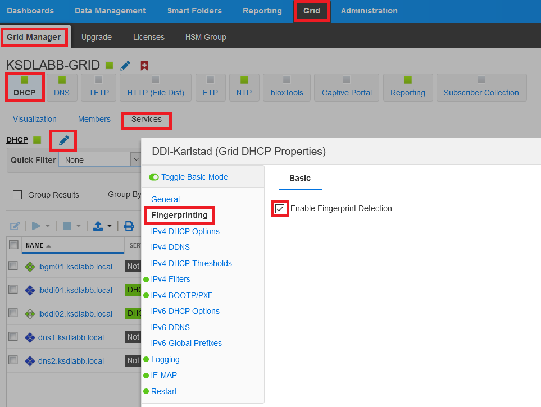
Task: Click the bloxTools service icon
Action: coord(287,87)
